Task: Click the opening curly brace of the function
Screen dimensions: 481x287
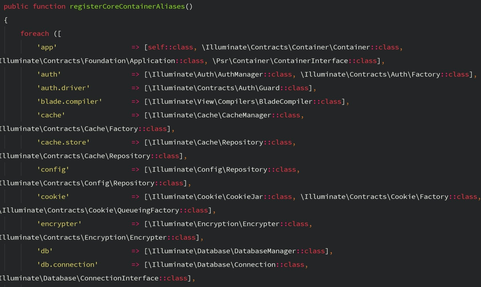Action: [6, 20]
